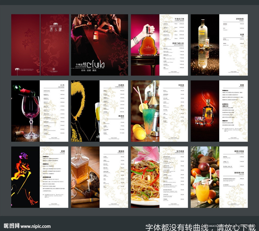Click the 苏格兰威士忌 Scotch Whisky heading

coord(178,44)
